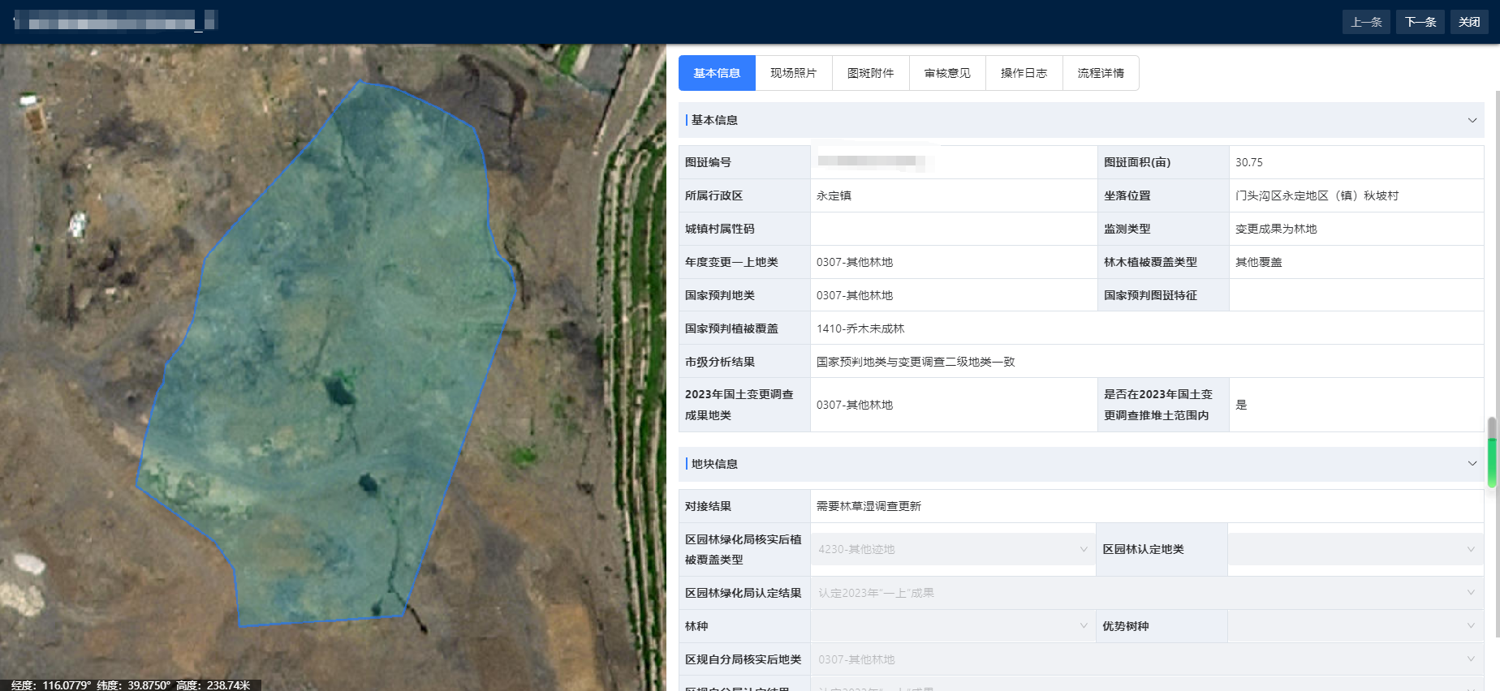Open the 操作日志 tab

(1024, 73)
